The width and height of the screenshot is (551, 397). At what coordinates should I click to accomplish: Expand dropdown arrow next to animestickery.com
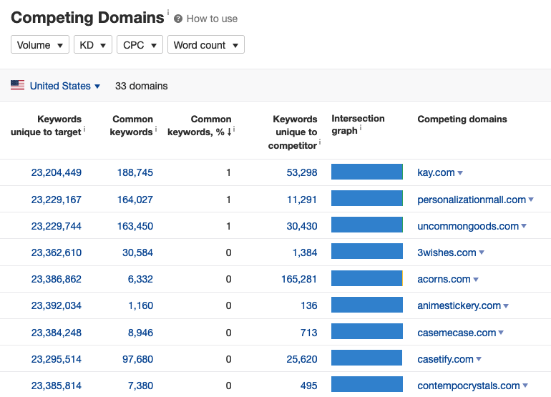506,306
